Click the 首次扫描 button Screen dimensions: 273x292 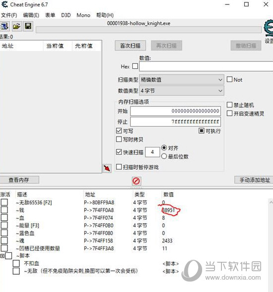[x=130, y=46]
